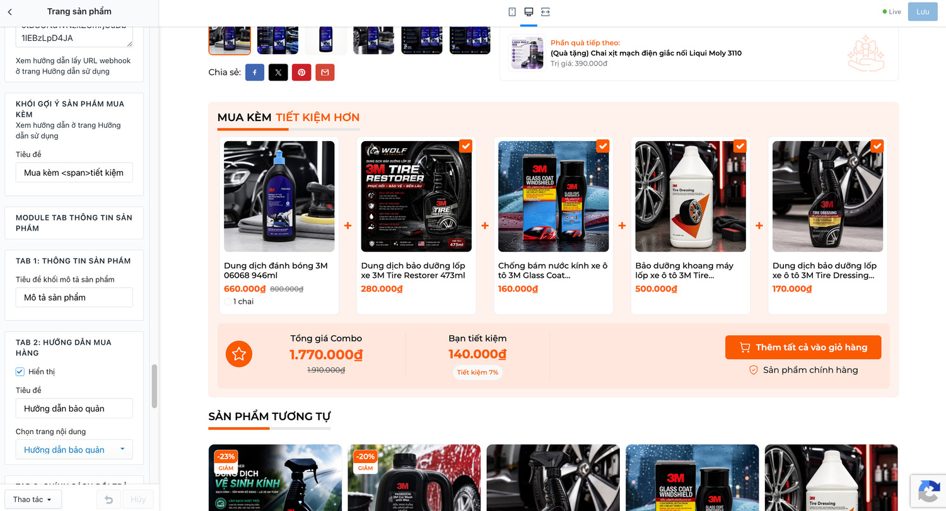
Task: Select the '1 chai' variant radio
Action: (x=228, y=302)
